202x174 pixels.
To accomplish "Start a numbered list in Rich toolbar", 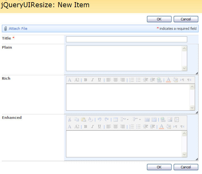I will click(x=132, y=80).
